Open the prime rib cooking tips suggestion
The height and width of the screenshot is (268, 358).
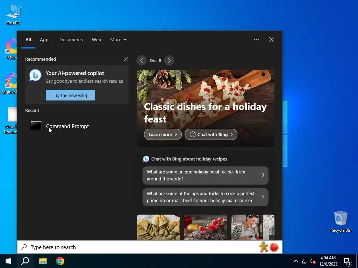[x=206, y=197]
